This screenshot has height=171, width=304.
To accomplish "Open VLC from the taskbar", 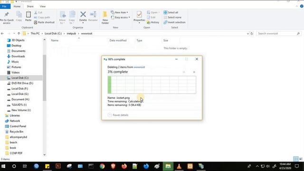I will [179, 166].
